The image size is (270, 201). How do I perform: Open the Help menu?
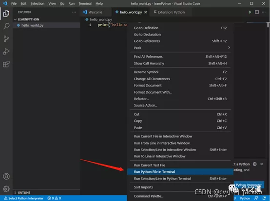pyautogui.click(x=99, y=3)
